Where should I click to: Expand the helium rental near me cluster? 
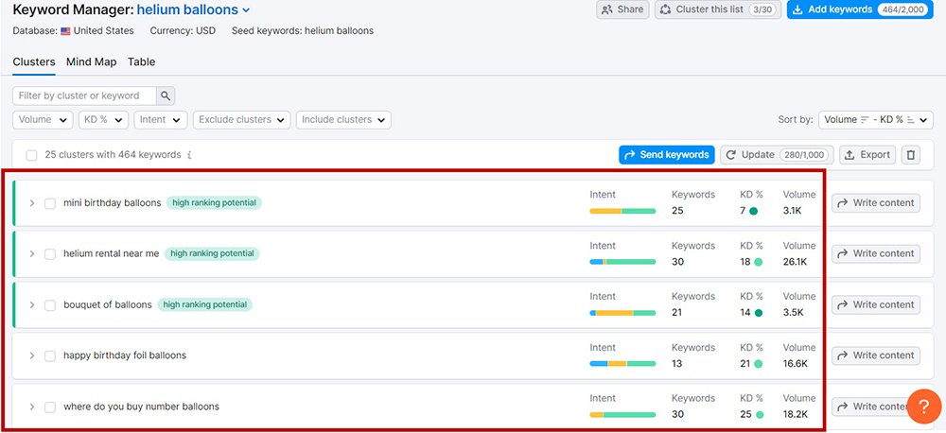tap(32, 254)
